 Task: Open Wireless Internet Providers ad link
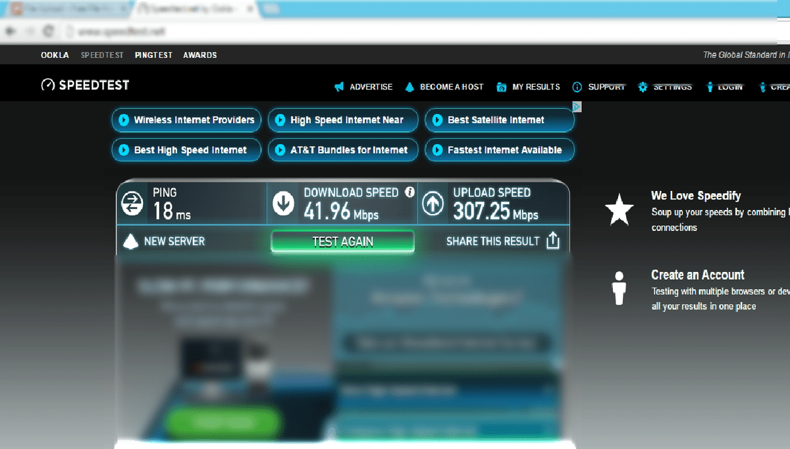186,120
